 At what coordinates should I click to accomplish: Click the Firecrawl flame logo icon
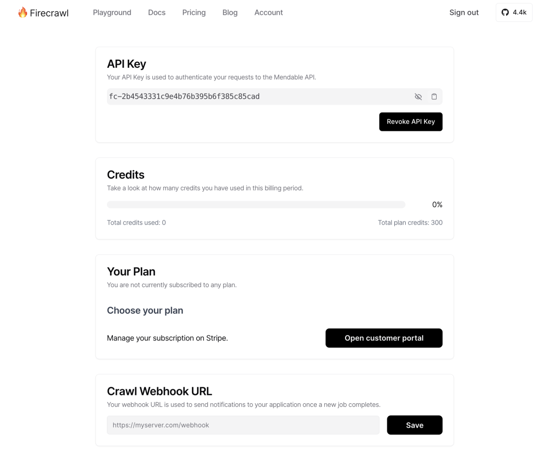coord(22,12)
